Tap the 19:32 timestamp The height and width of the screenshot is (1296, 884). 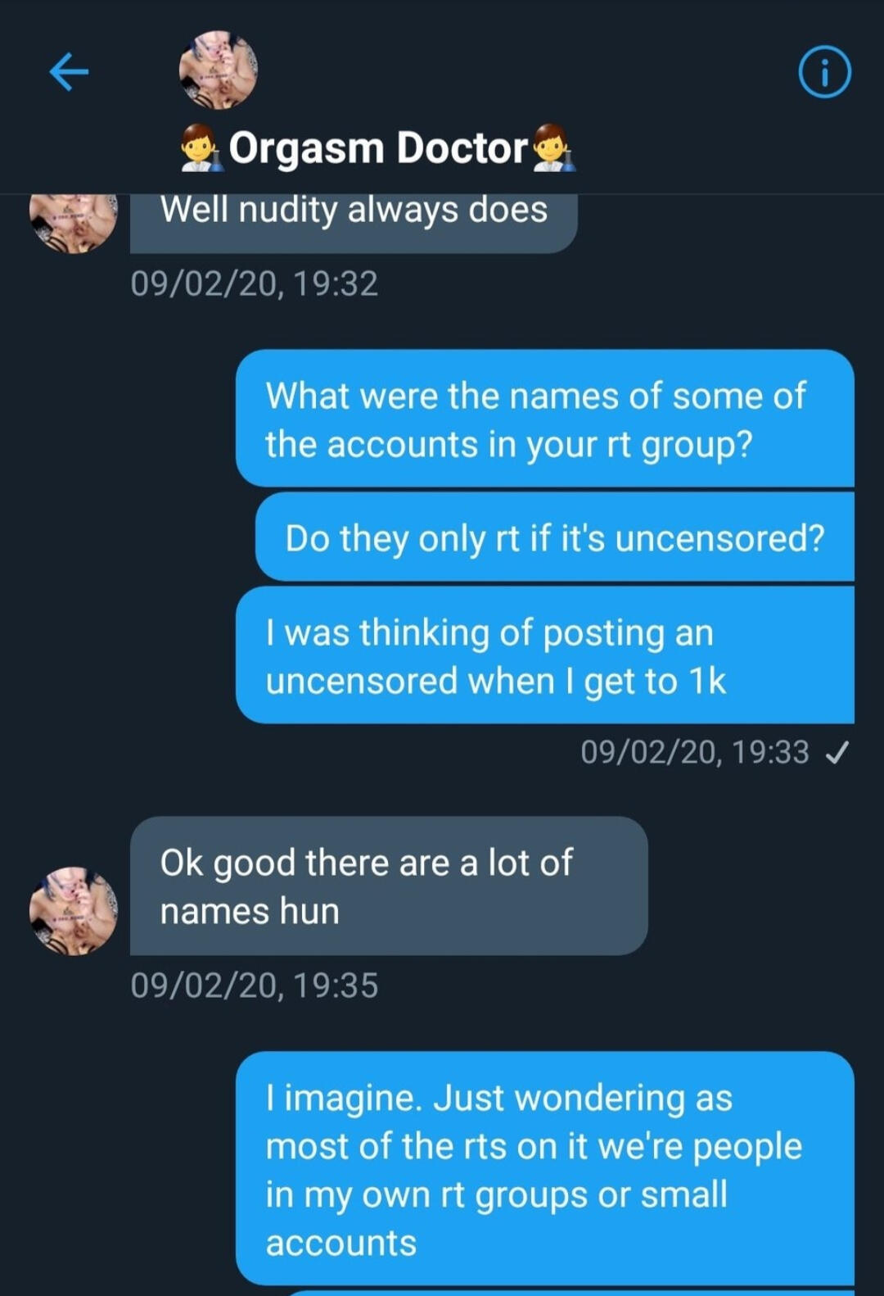(x=254, y=283)
